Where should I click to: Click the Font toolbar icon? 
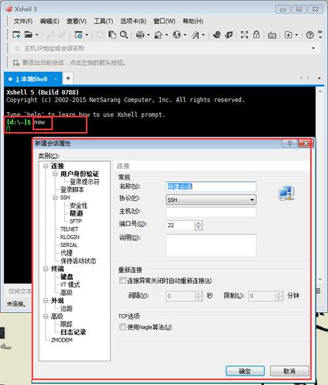coord(195,35)
